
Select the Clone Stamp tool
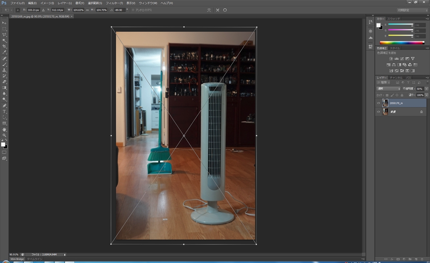coord(4,70)
